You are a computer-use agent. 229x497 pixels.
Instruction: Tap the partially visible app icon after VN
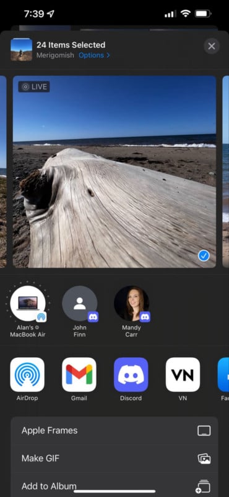pos(223,375)
